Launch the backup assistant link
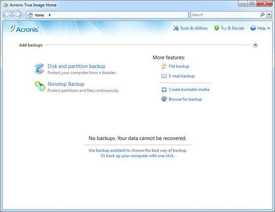The image size is (275, 212). tap(110, 150)
